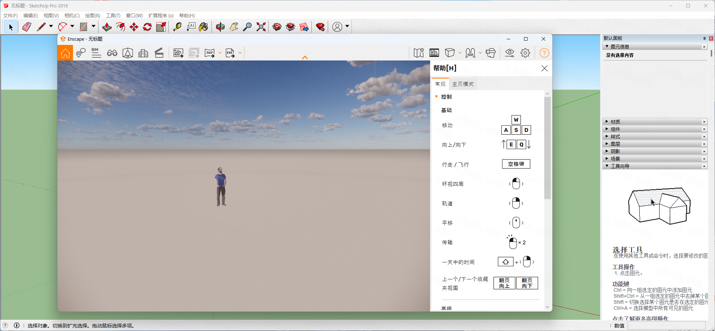Collapse the 控制 section in help panel
715x331 pixels.
(x=437, y=97)
